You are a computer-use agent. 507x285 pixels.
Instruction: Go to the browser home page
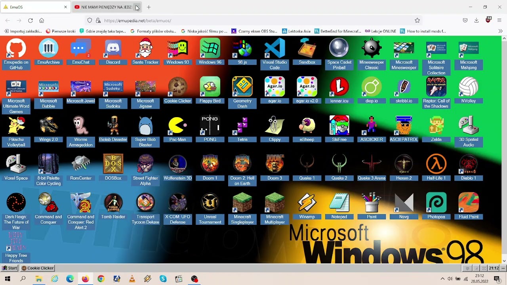[x=42, y=21]
